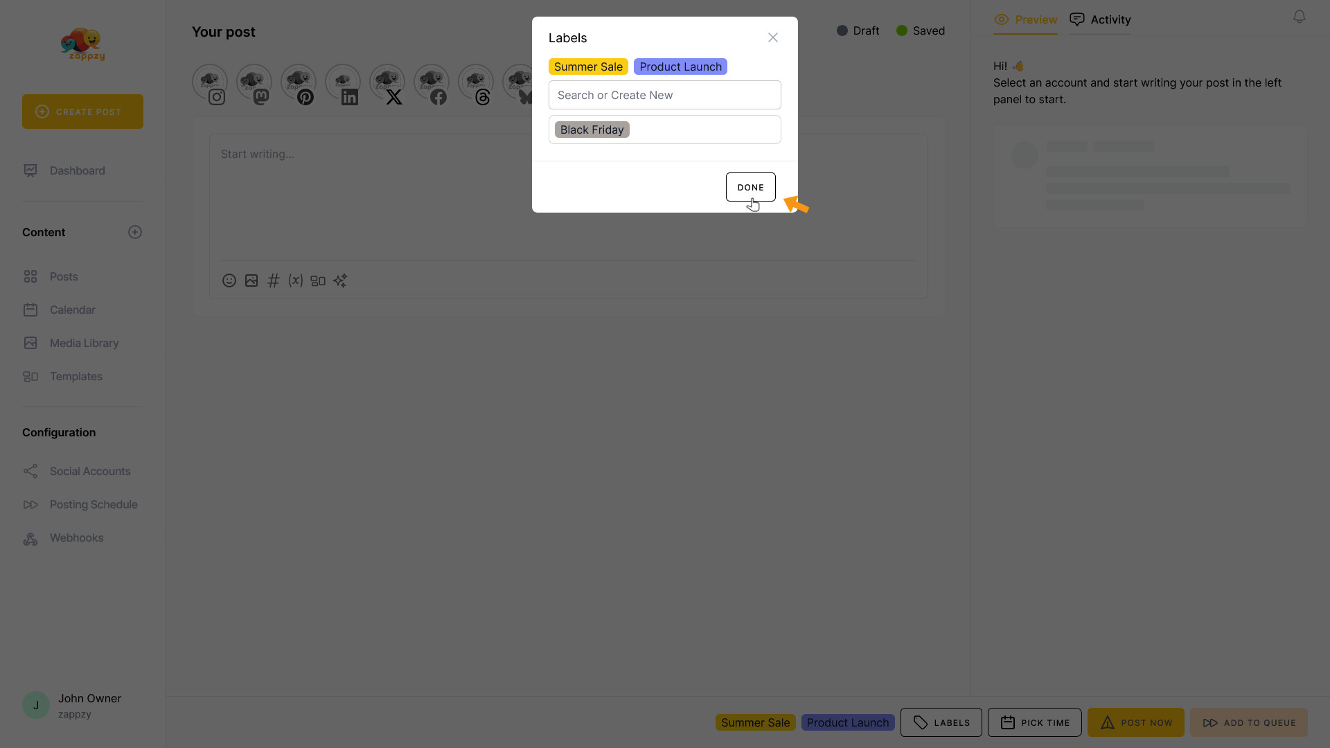This screenshot has height=748, width=1330.
Task: Select the LinkedIn account avatar
Action: (343, 83)
